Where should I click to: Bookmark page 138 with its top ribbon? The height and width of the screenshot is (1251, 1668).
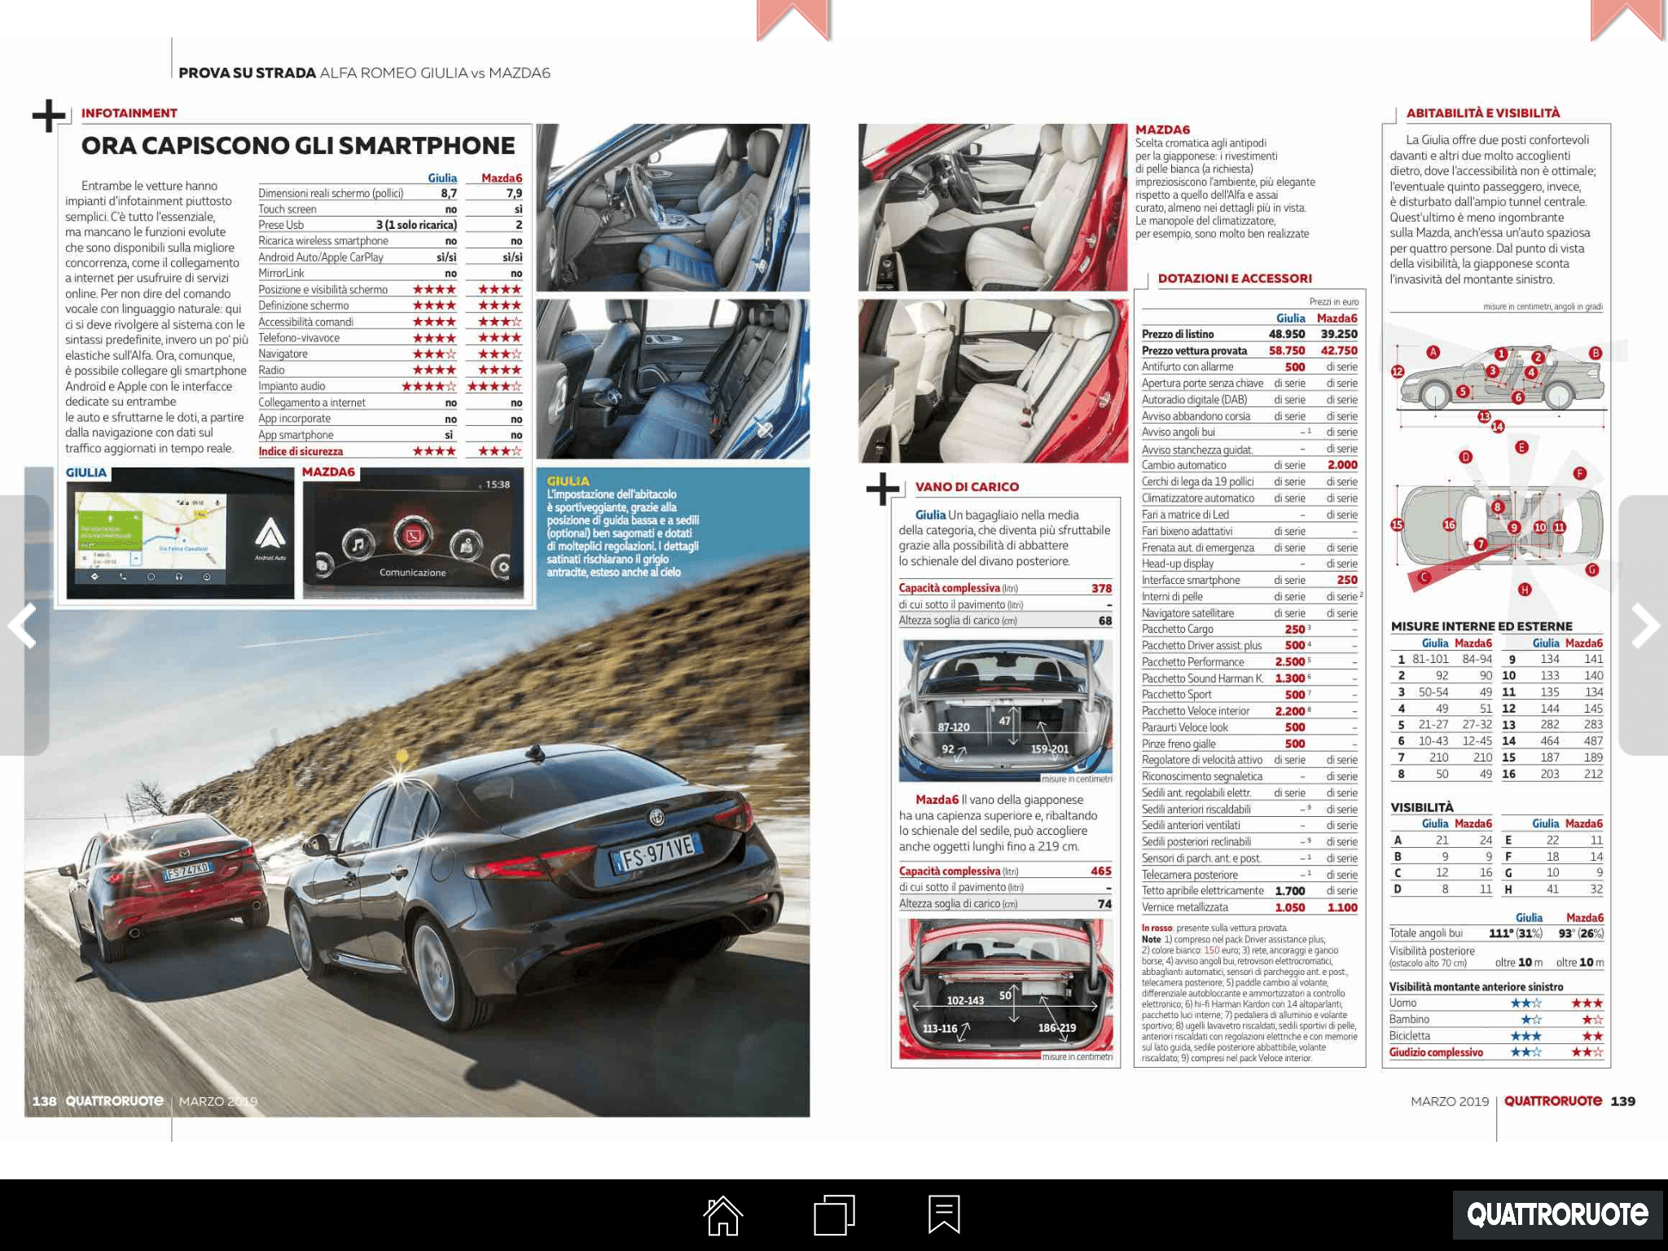tap(793, 20)
